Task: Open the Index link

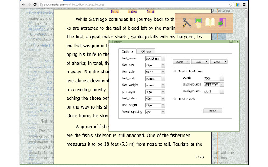Action: pos(132,12)
